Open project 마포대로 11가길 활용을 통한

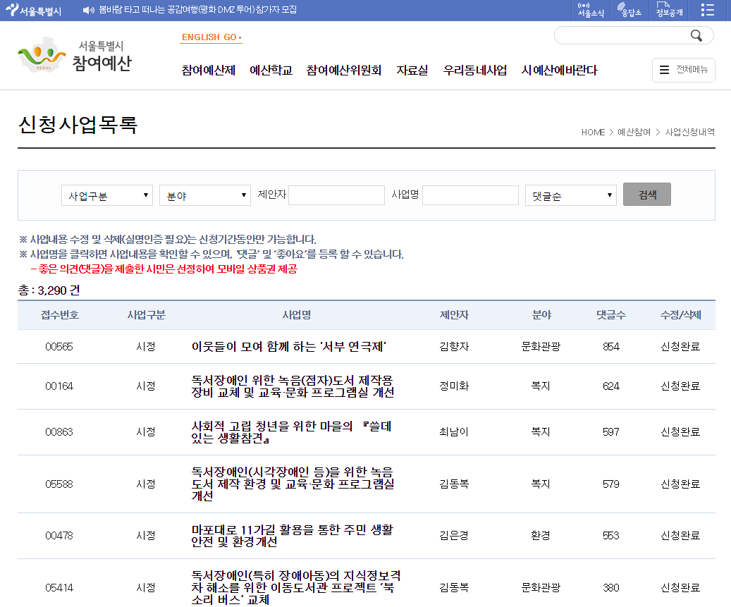[293, 535]
